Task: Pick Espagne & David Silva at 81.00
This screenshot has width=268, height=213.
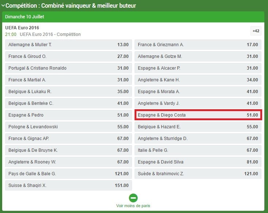Action: pyautogui.click(x=198, y=162)
